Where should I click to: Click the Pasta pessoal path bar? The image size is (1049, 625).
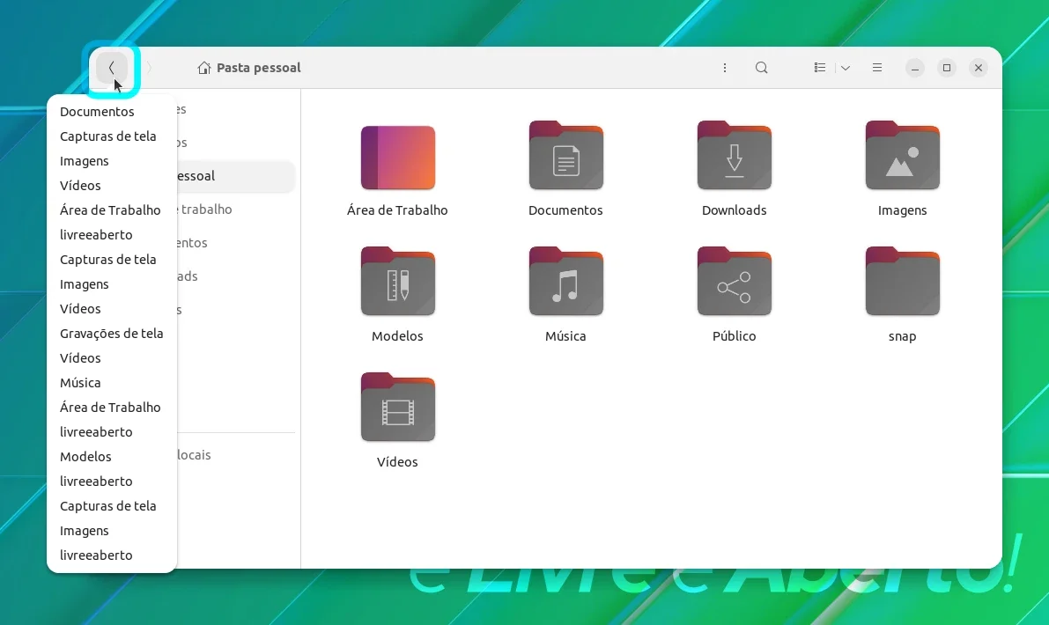(249, 68)
